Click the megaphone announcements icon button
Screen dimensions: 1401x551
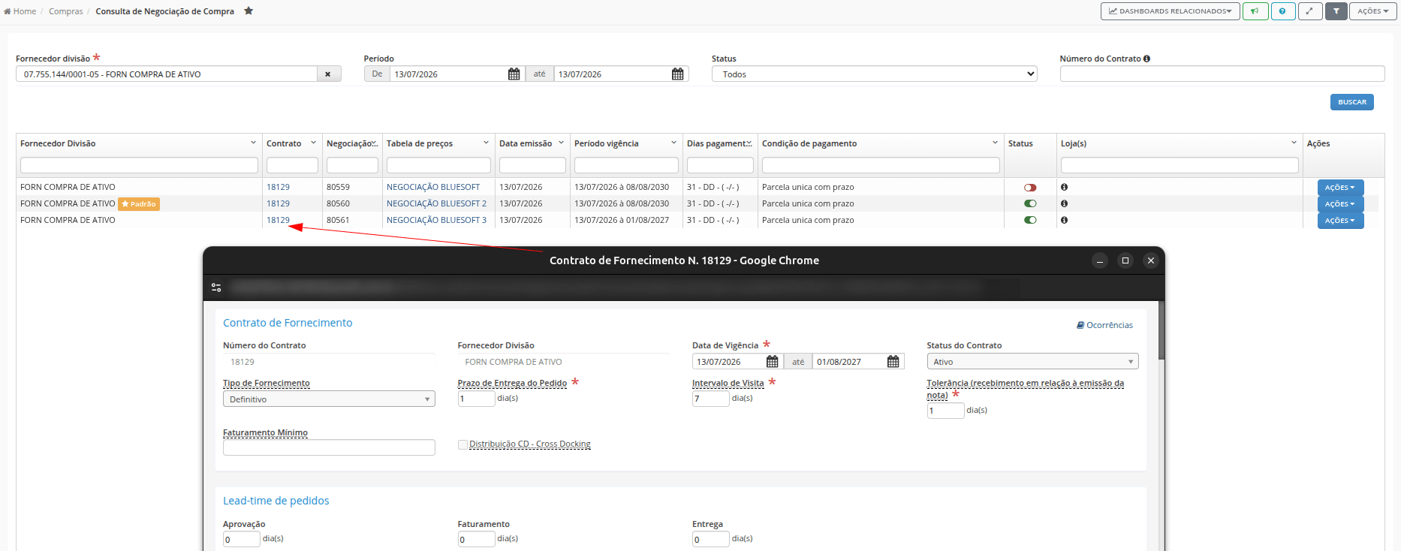[x=1255, y=11]
